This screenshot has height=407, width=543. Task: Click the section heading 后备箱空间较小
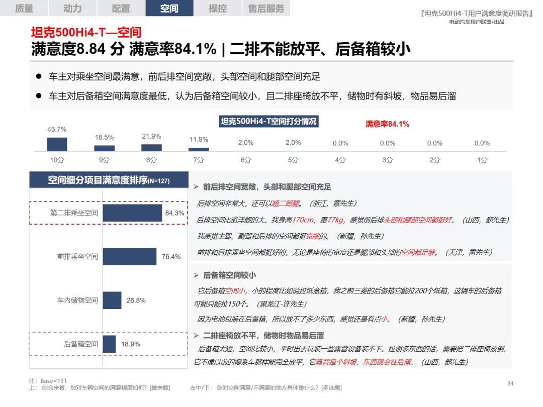[x=229, y=275]
